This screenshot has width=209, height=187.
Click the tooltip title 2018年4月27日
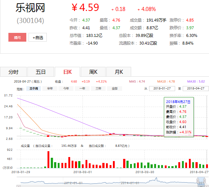point(178,102)
